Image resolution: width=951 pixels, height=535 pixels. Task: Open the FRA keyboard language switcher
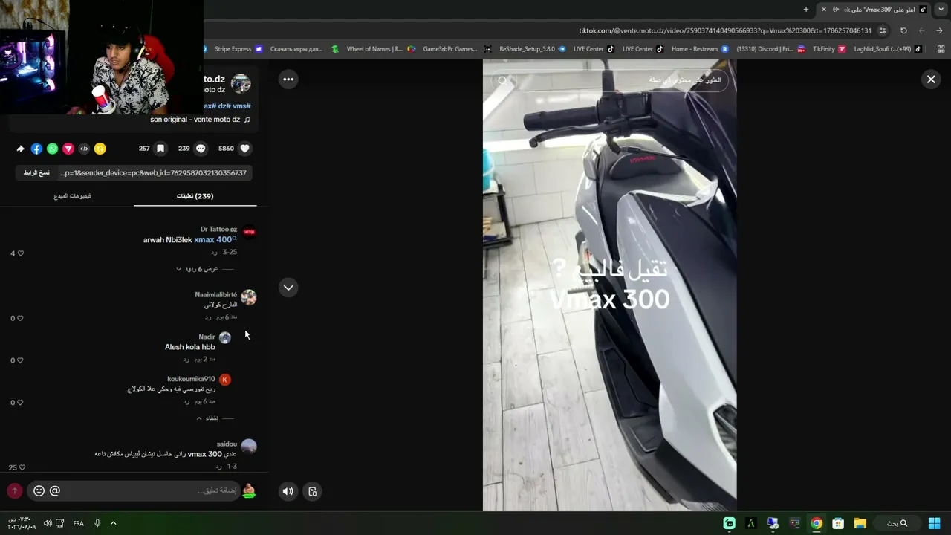click(78, 523)
